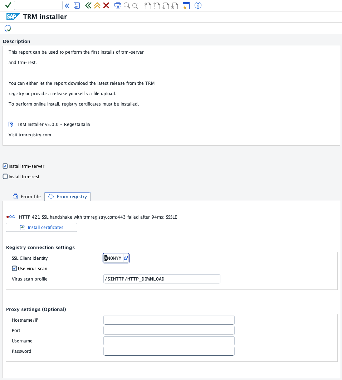Click the green Enter checkmark icon
342x380 pixels.
8,5
